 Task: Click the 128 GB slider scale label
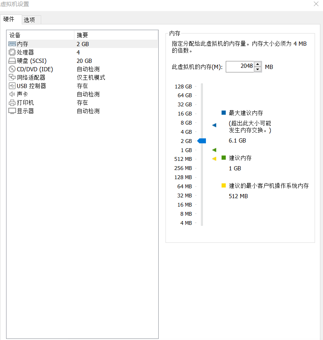[x=183, y=87]
